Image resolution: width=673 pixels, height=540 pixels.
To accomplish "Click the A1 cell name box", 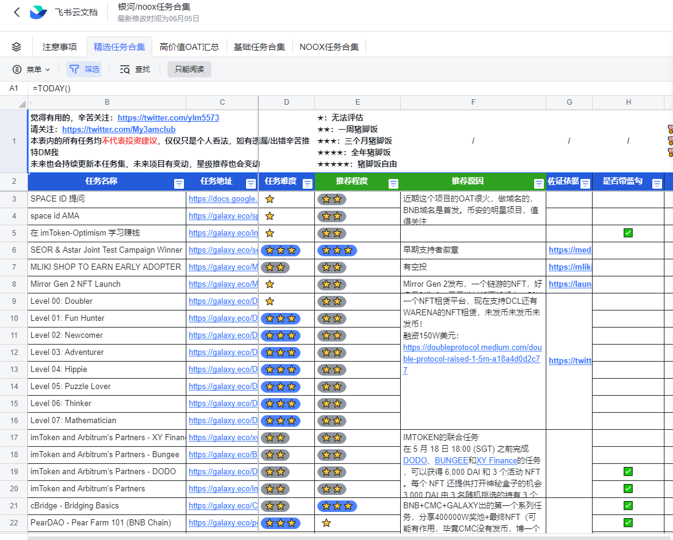I will [14, 88].
